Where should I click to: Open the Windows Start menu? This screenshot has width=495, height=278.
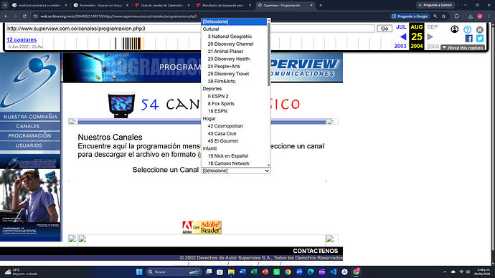click(x=139, y=272)
